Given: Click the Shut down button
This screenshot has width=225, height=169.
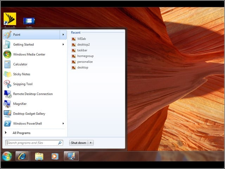Looking at the screenshot, I should click(78, 143).
